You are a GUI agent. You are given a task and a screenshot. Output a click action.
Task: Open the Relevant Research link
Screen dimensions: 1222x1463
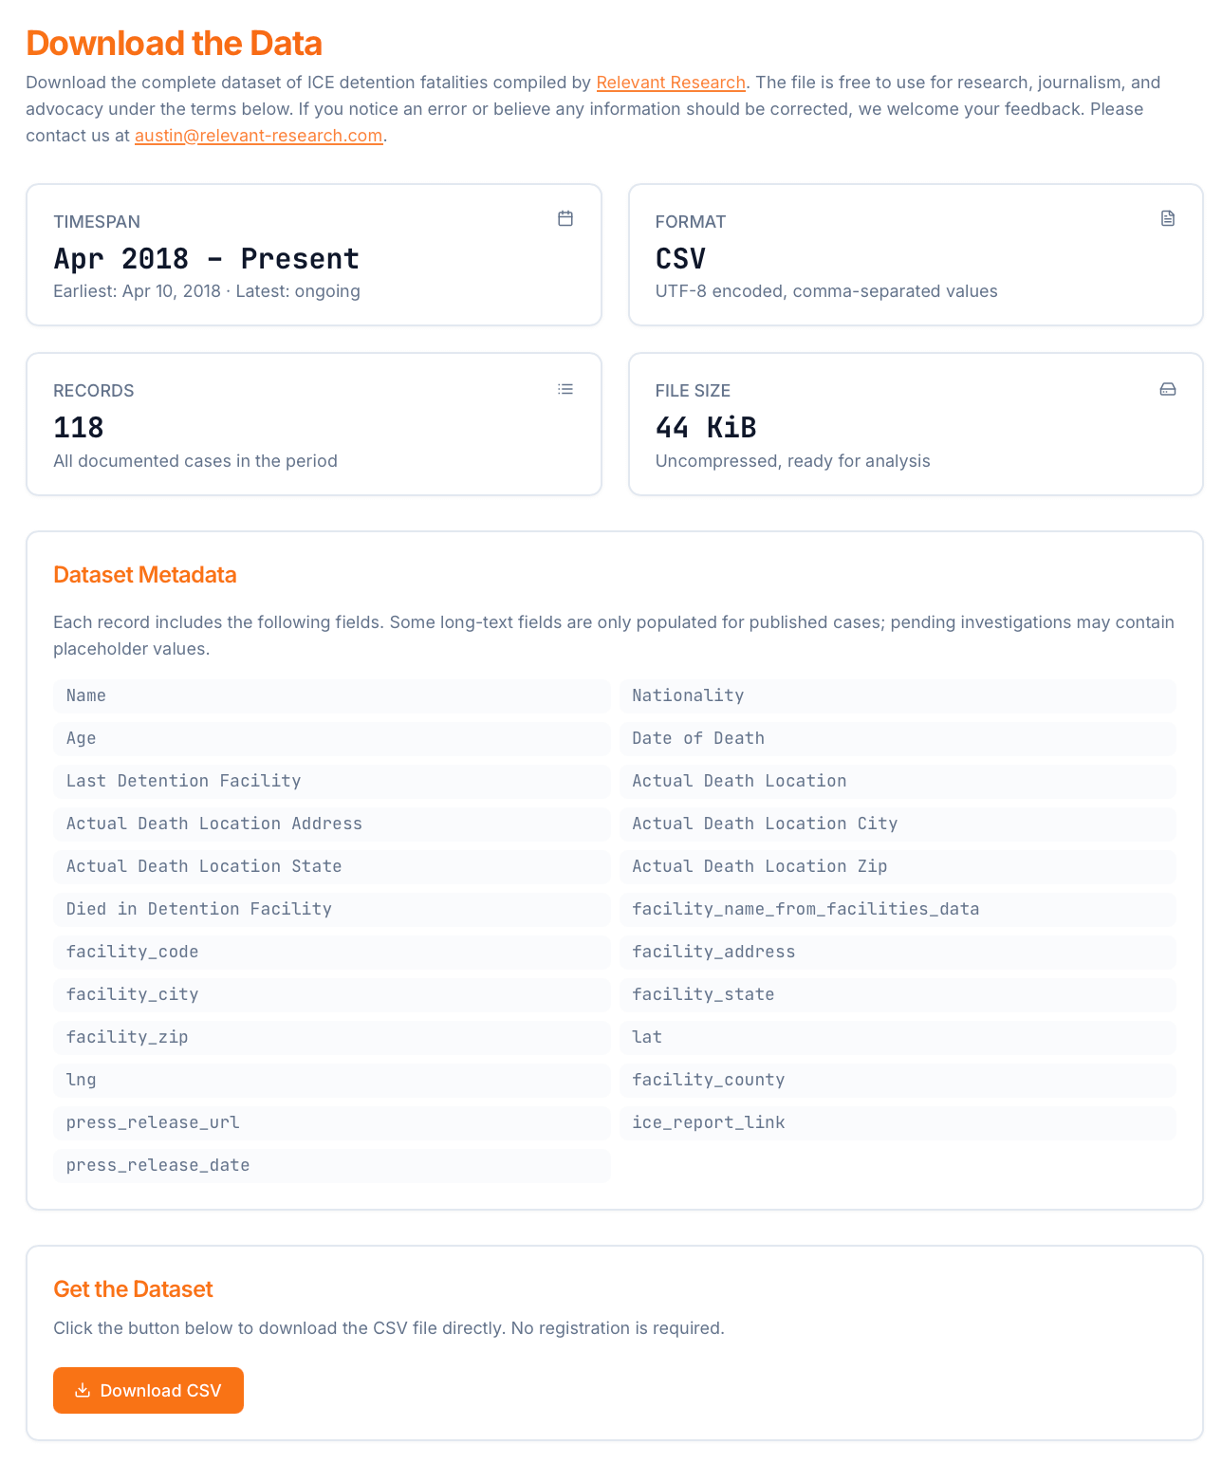tap(671, 83)
